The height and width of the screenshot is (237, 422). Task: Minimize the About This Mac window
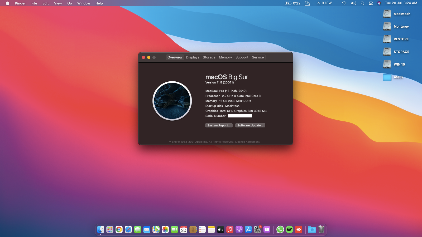pos(149,57)
